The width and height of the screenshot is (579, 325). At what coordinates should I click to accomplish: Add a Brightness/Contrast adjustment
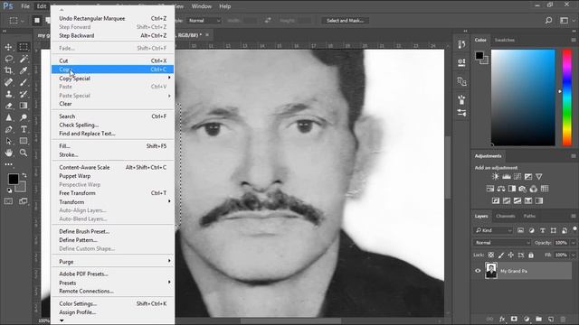495,177
